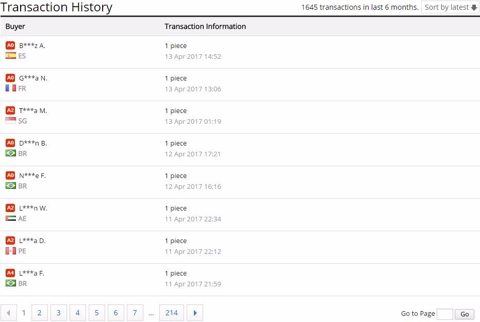The height and width of the screenshot is (322, 480).
Task: Click the previous page arrow
Action: tap(9, 313)
